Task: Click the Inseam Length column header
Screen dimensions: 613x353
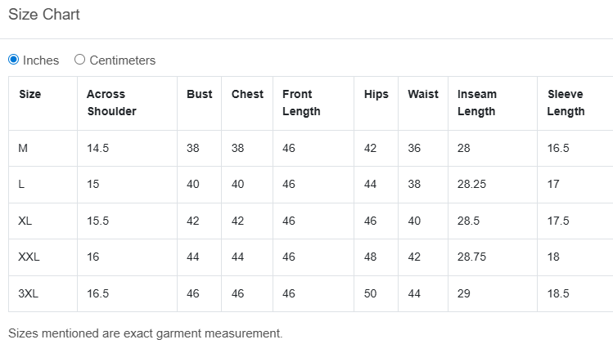Action: pyautogui.click(x=477, y=102)
